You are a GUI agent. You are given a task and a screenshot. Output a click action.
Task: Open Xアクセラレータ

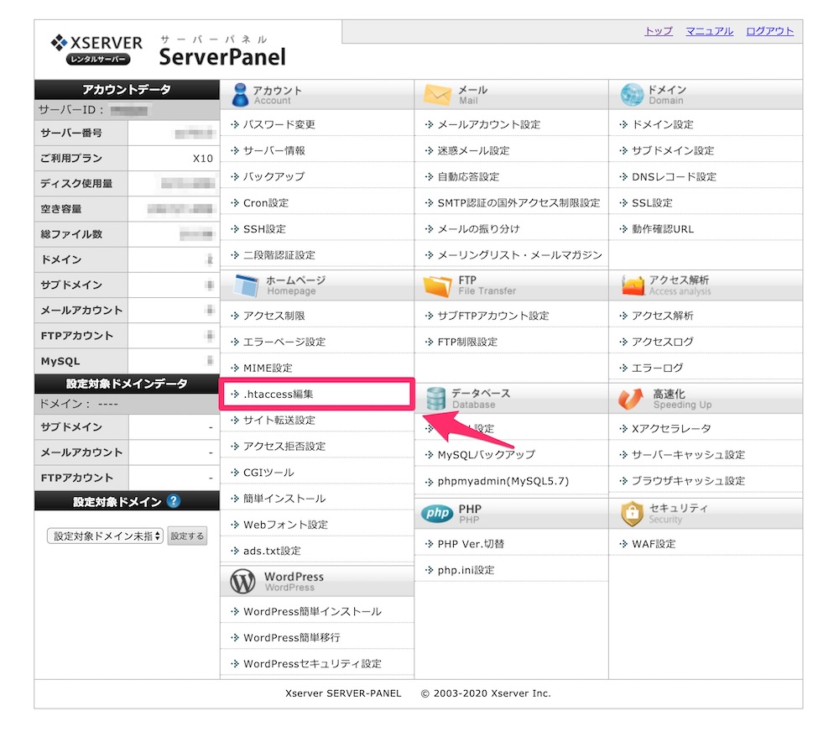pos(671,428)
